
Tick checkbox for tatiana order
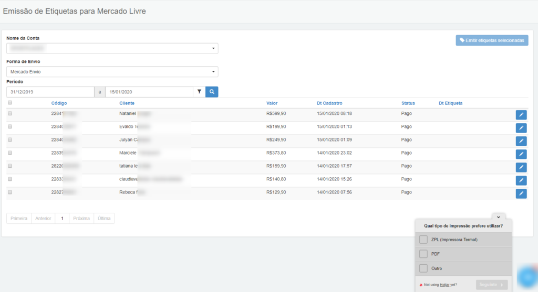click(10, 166)
